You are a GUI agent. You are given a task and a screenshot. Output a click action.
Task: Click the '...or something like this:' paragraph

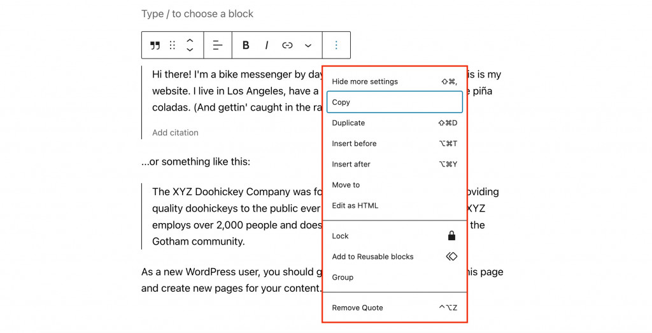click(196, 161)
